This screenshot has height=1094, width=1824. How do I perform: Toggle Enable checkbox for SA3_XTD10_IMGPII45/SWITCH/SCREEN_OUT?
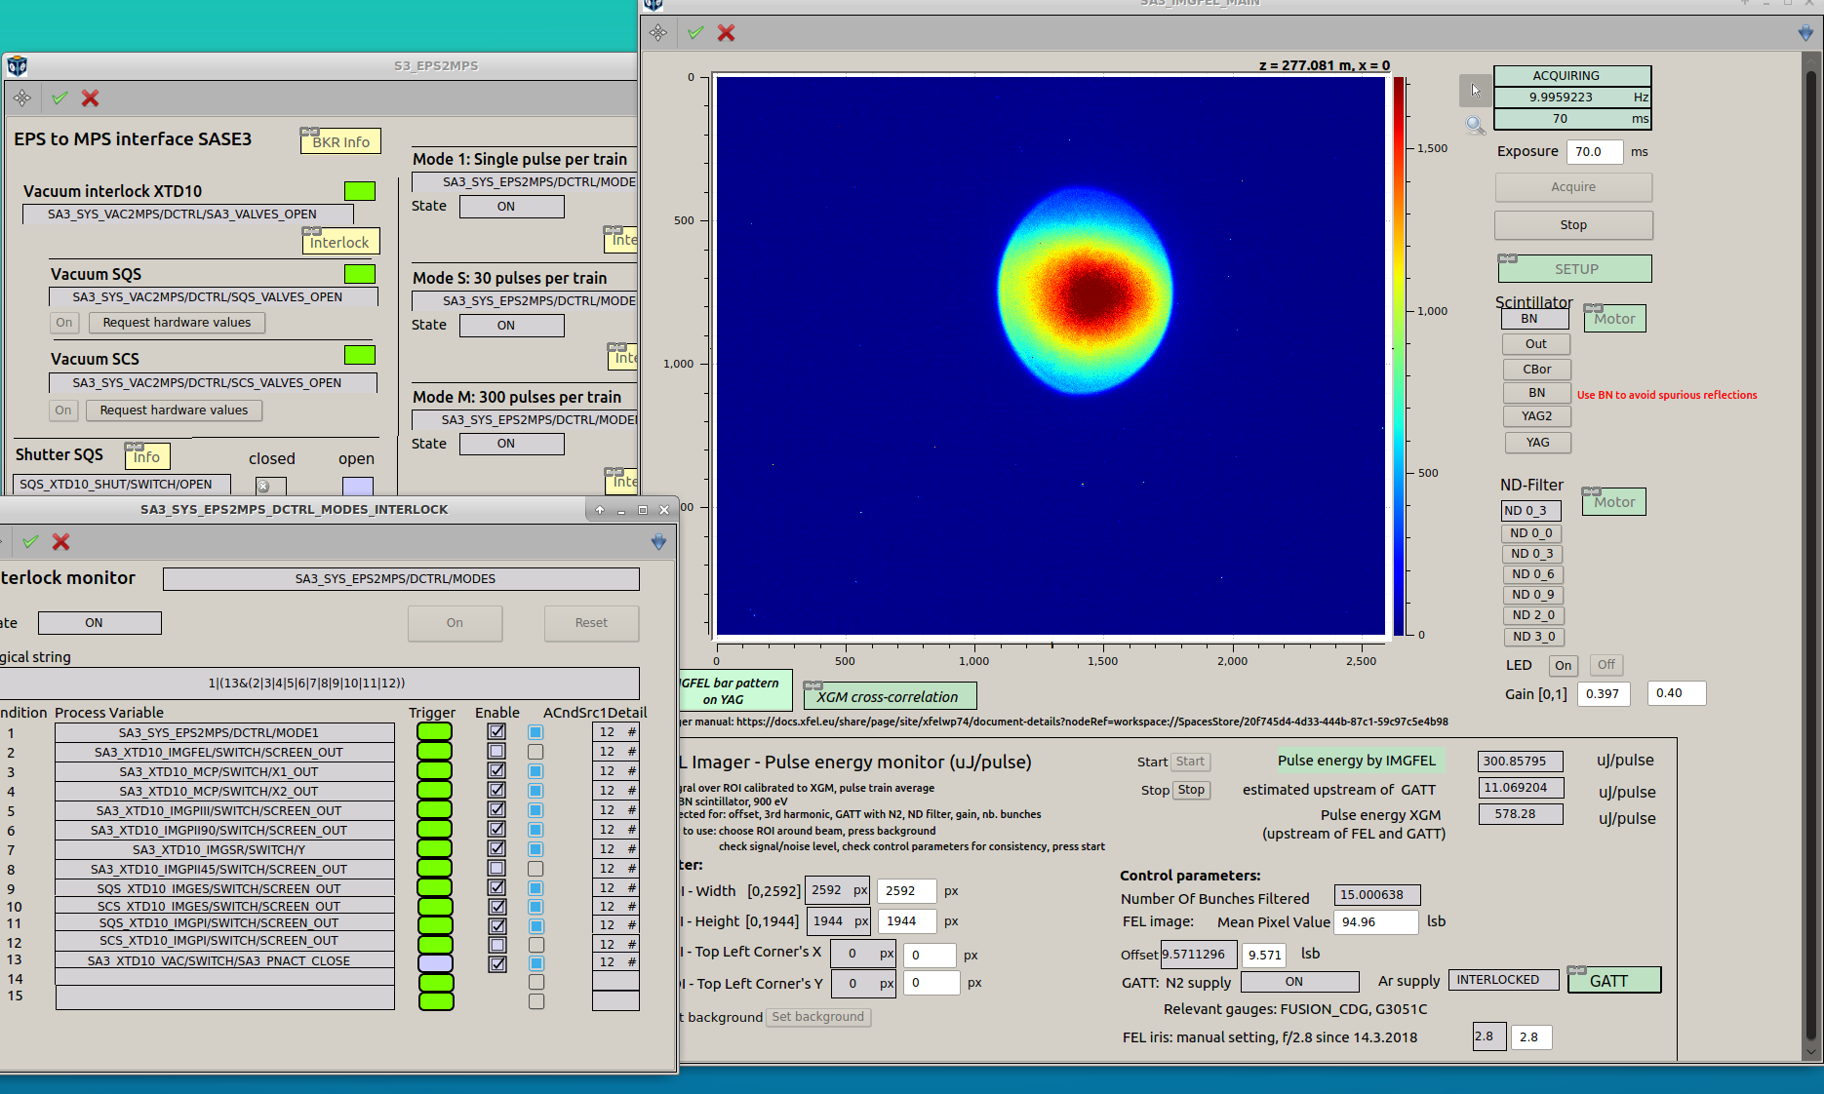pos(497,869)
